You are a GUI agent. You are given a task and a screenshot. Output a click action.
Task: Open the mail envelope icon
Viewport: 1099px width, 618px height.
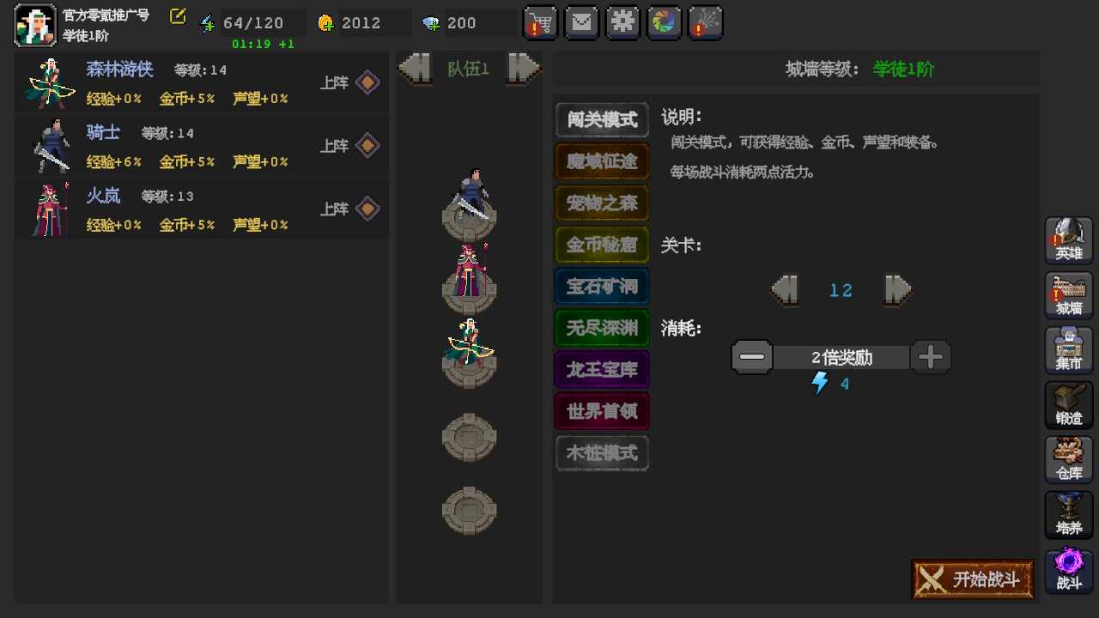point(581,23)
